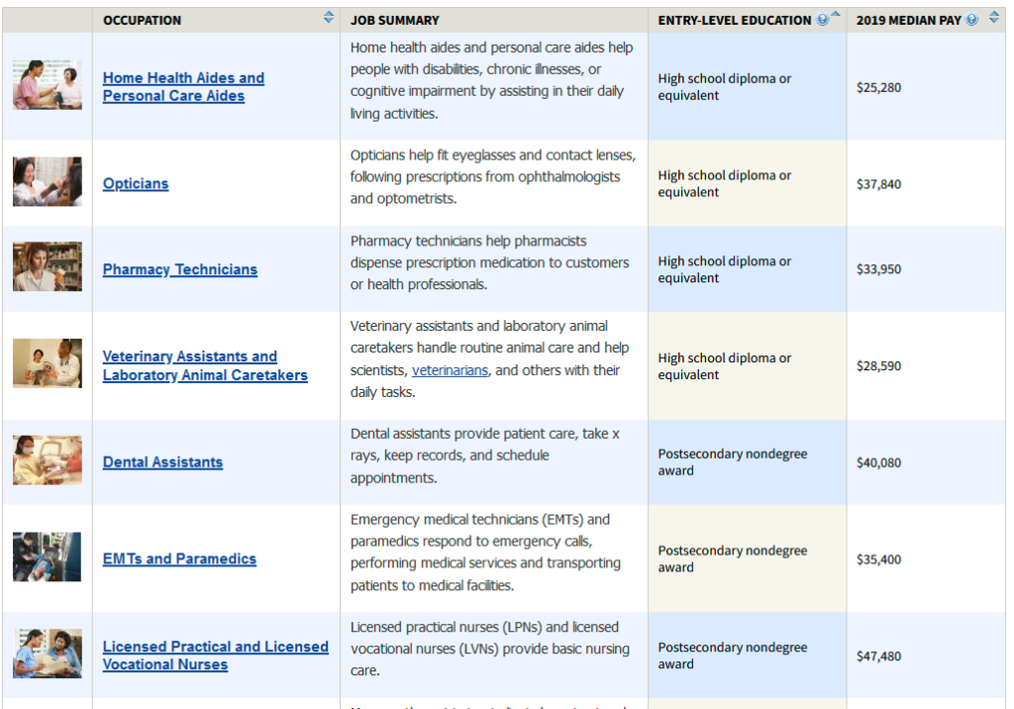This screenshot has height=709, width=1014.
Task: Open EMTs and Paramedics link
Action: point(179,559)
